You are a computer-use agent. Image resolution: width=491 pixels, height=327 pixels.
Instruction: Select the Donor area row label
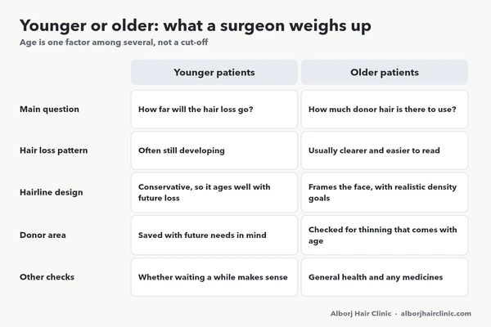click(43, 235)
